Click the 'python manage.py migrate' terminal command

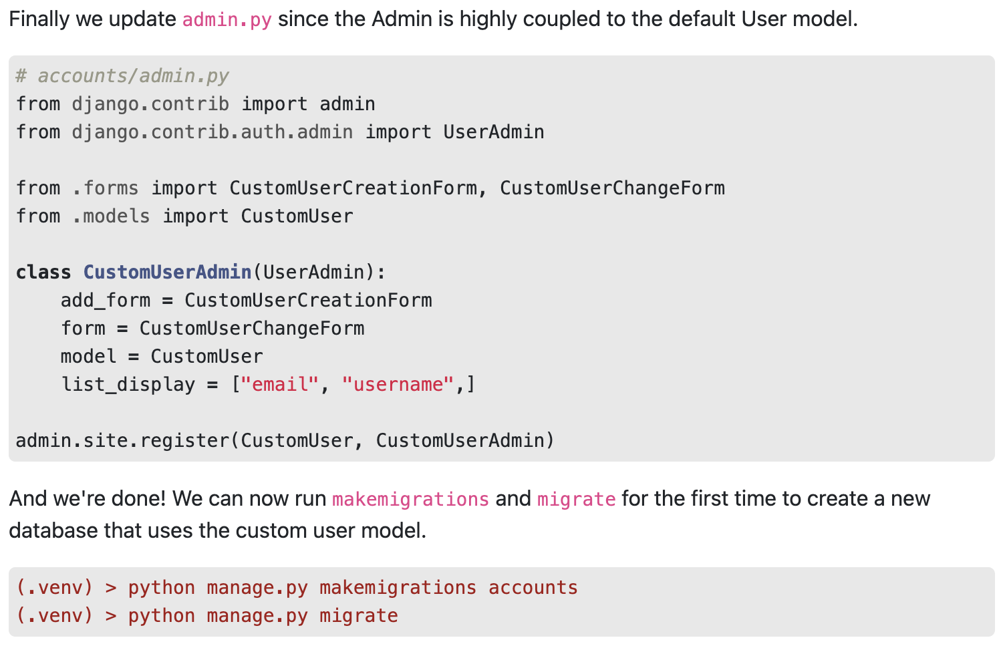[263, 616]
